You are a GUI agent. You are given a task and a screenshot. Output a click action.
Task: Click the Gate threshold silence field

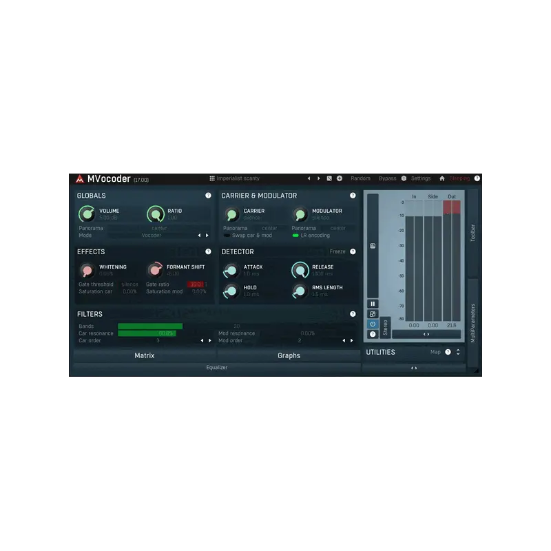click(x=129, y=284)
